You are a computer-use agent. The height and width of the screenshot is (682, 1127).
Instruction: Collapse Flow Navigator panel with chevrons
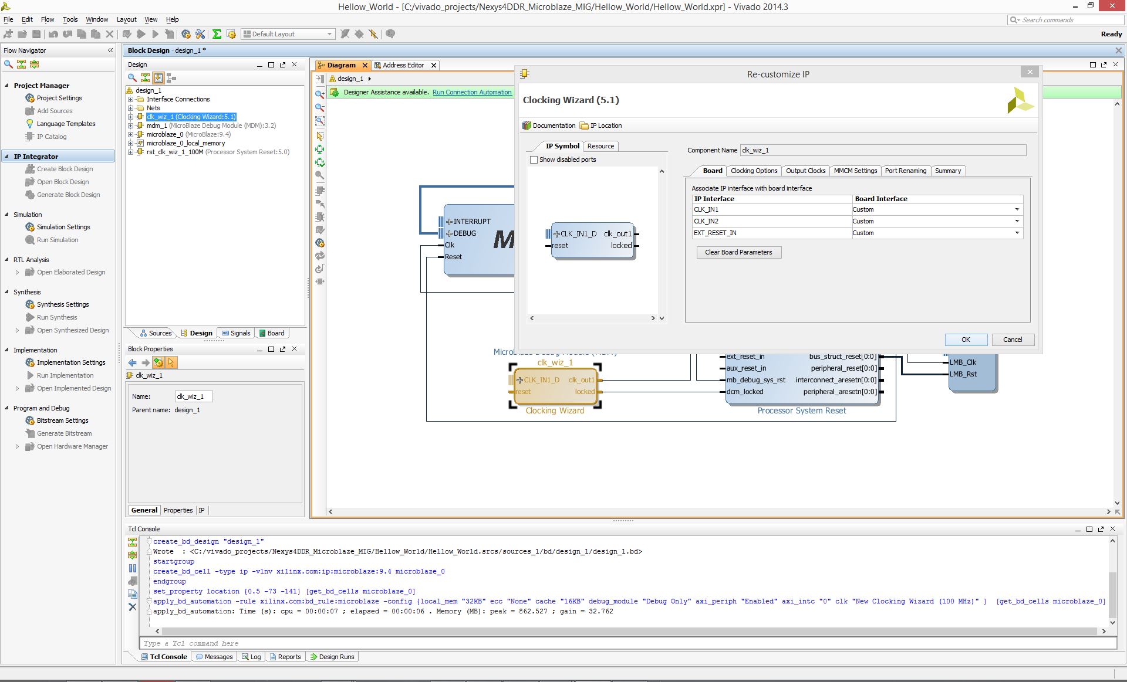(x=110, y=50)
